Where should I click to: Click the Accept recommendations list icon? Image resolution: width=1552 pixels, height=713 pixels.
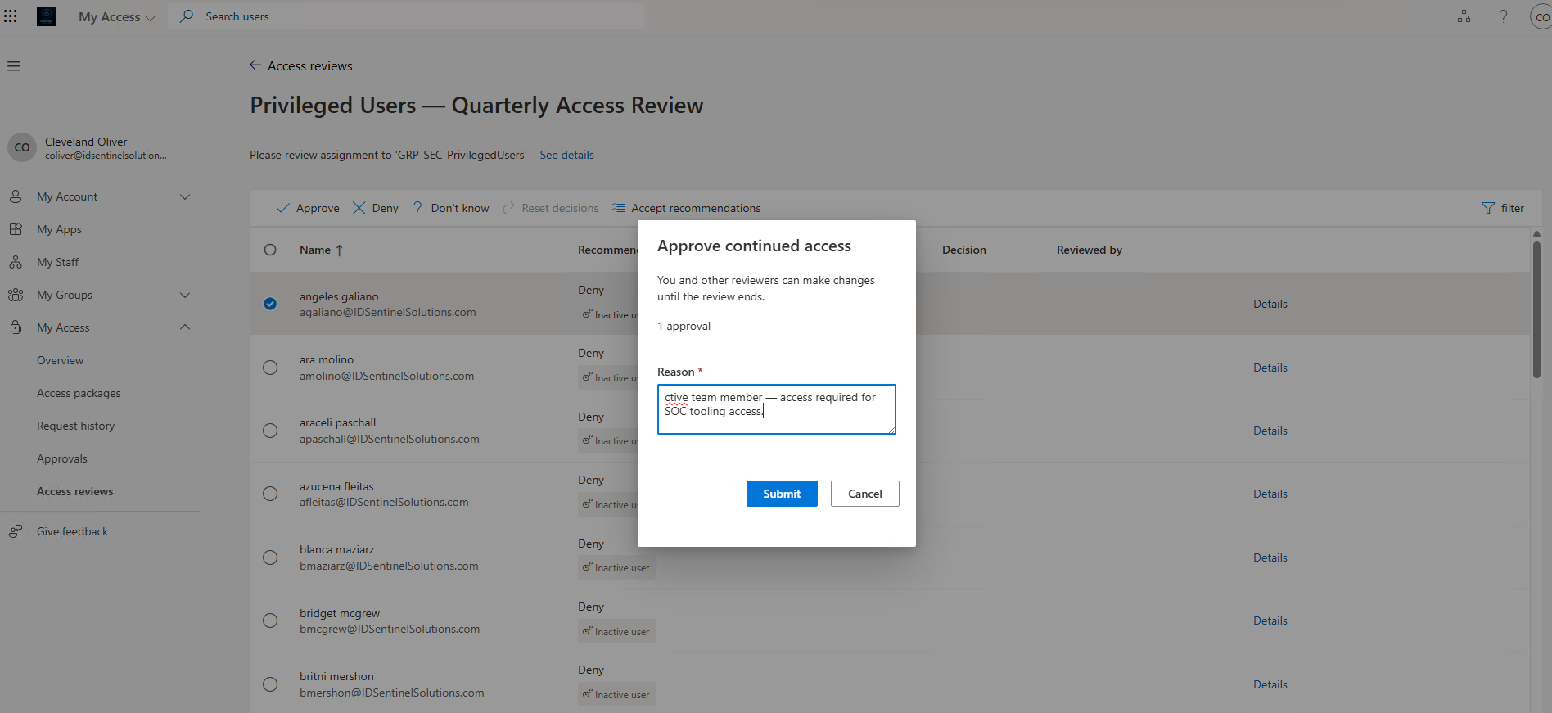tap(619, 208)
